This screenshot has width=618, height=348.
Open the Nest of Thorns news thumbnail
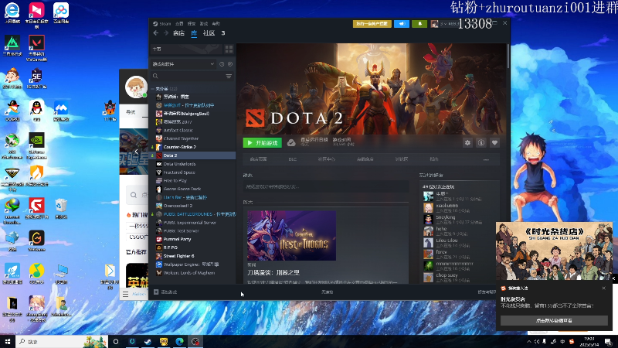pos(292,236)
